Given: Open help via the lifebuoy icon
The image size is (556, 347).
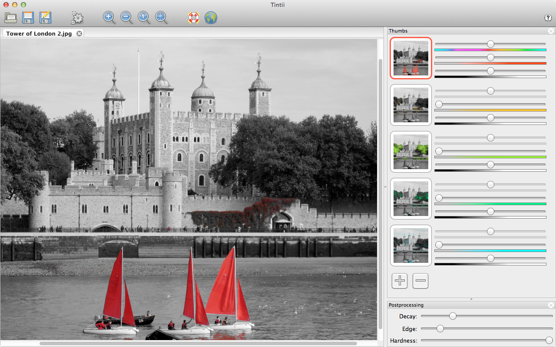Looking at the screenshot, I should (x=193, y=18).
